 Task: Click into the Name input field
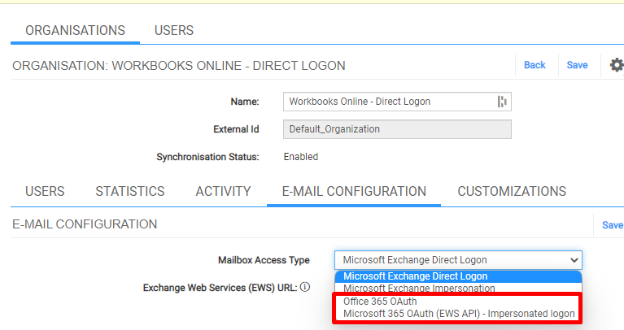[x=397, y=102]
